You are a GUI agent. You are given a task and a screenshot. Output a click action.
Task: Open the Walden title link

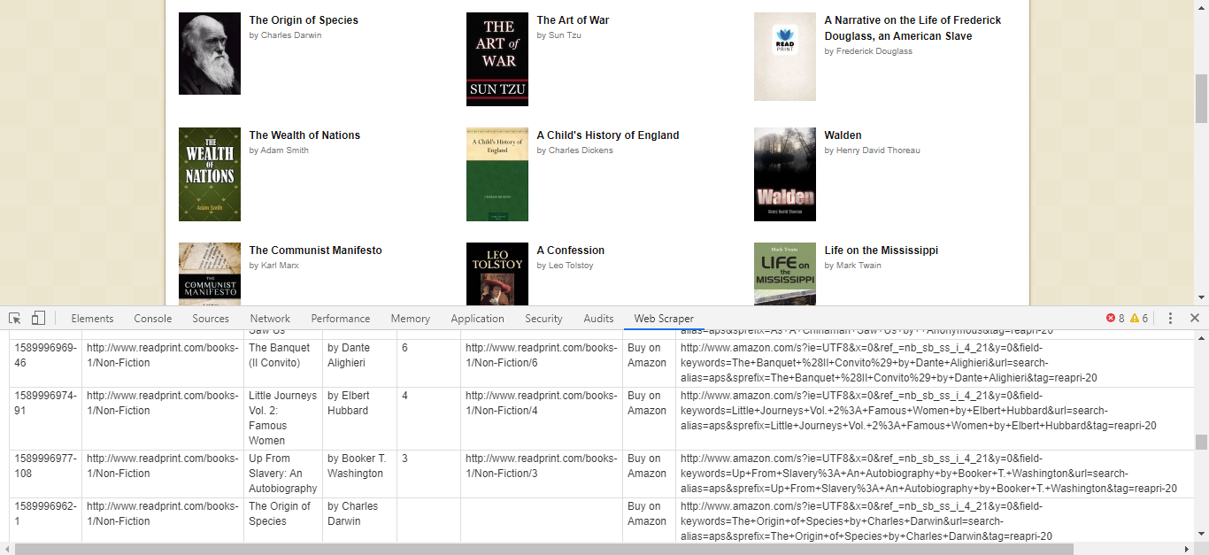(x=843, y=135)
